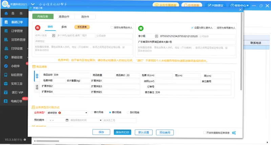This screenshot has height=145, width=271.
Task: Click the 订单号 field
Action: click(193, 87)
